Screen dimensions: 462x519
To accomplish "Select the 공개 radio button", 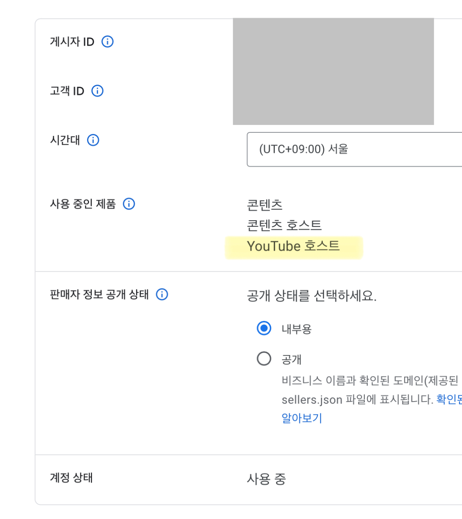I will pos(264,359).
